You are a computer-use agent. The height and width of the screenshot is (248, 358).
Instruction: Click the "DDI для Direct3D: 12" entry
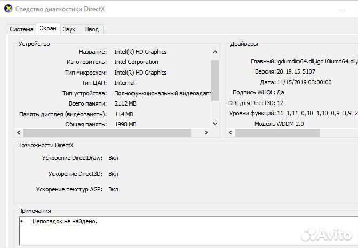256,103
